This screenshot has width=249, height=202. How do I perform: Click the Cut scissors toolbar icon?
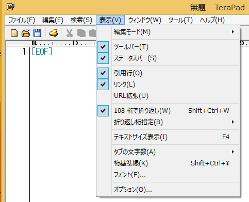coord(70,33)
